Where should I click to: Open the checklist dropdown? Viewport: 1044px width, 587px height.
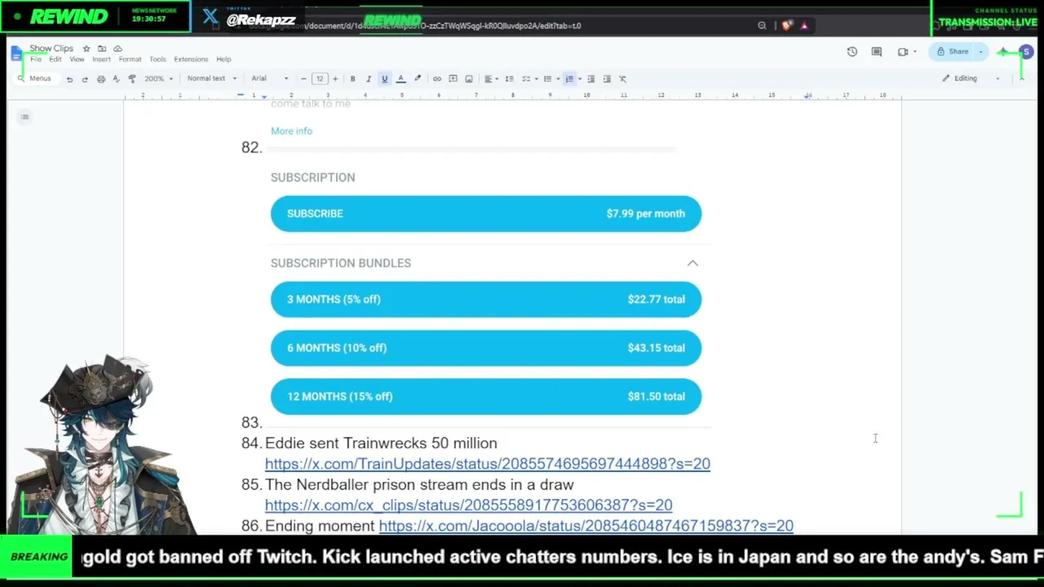[x=529, y=79]
